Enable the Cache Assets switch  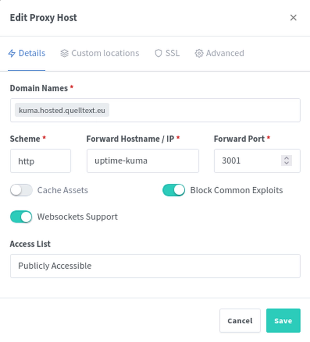tap(21, 190)
